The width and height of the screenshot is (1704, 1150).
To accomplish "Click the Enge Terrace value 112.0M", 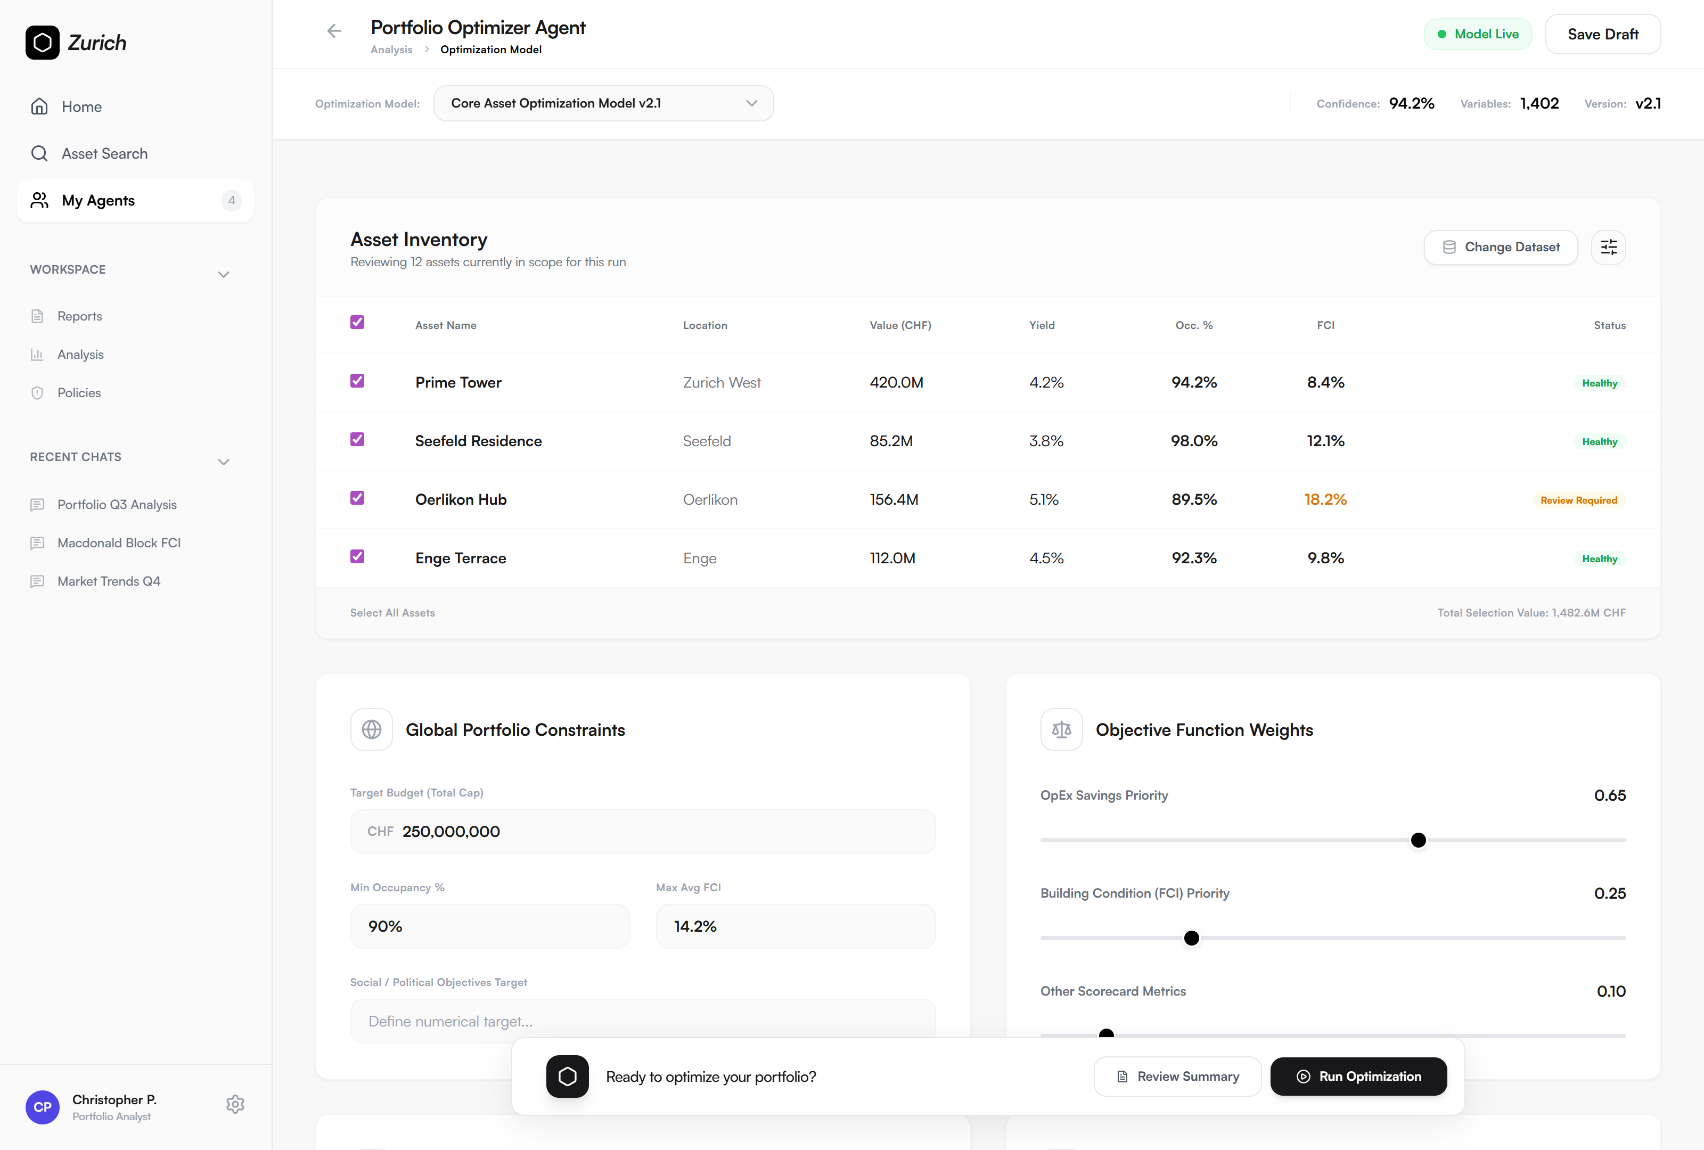I will [x=892, y=558].
